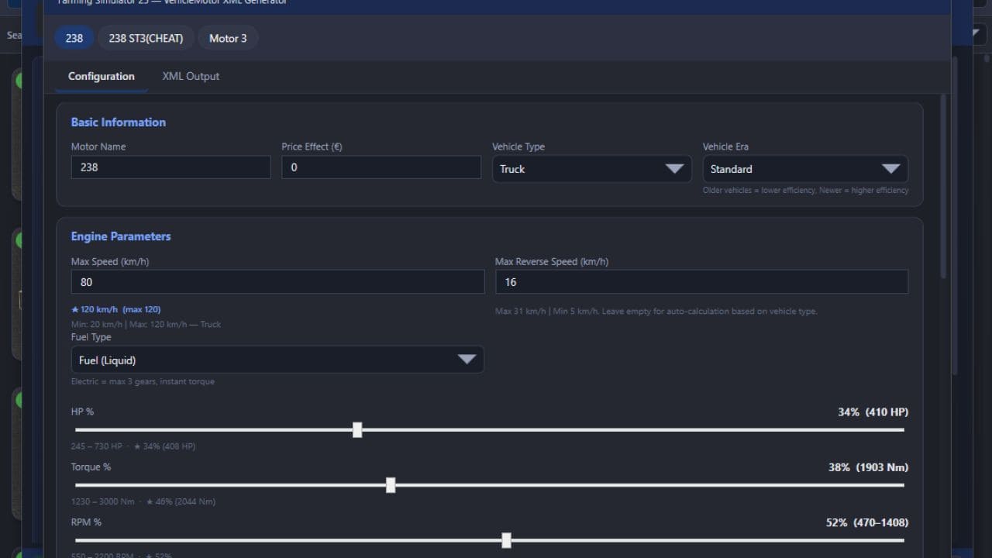992x558 pixels.
Task: Select the Configuration tab
Action: [x=101, y=76]
